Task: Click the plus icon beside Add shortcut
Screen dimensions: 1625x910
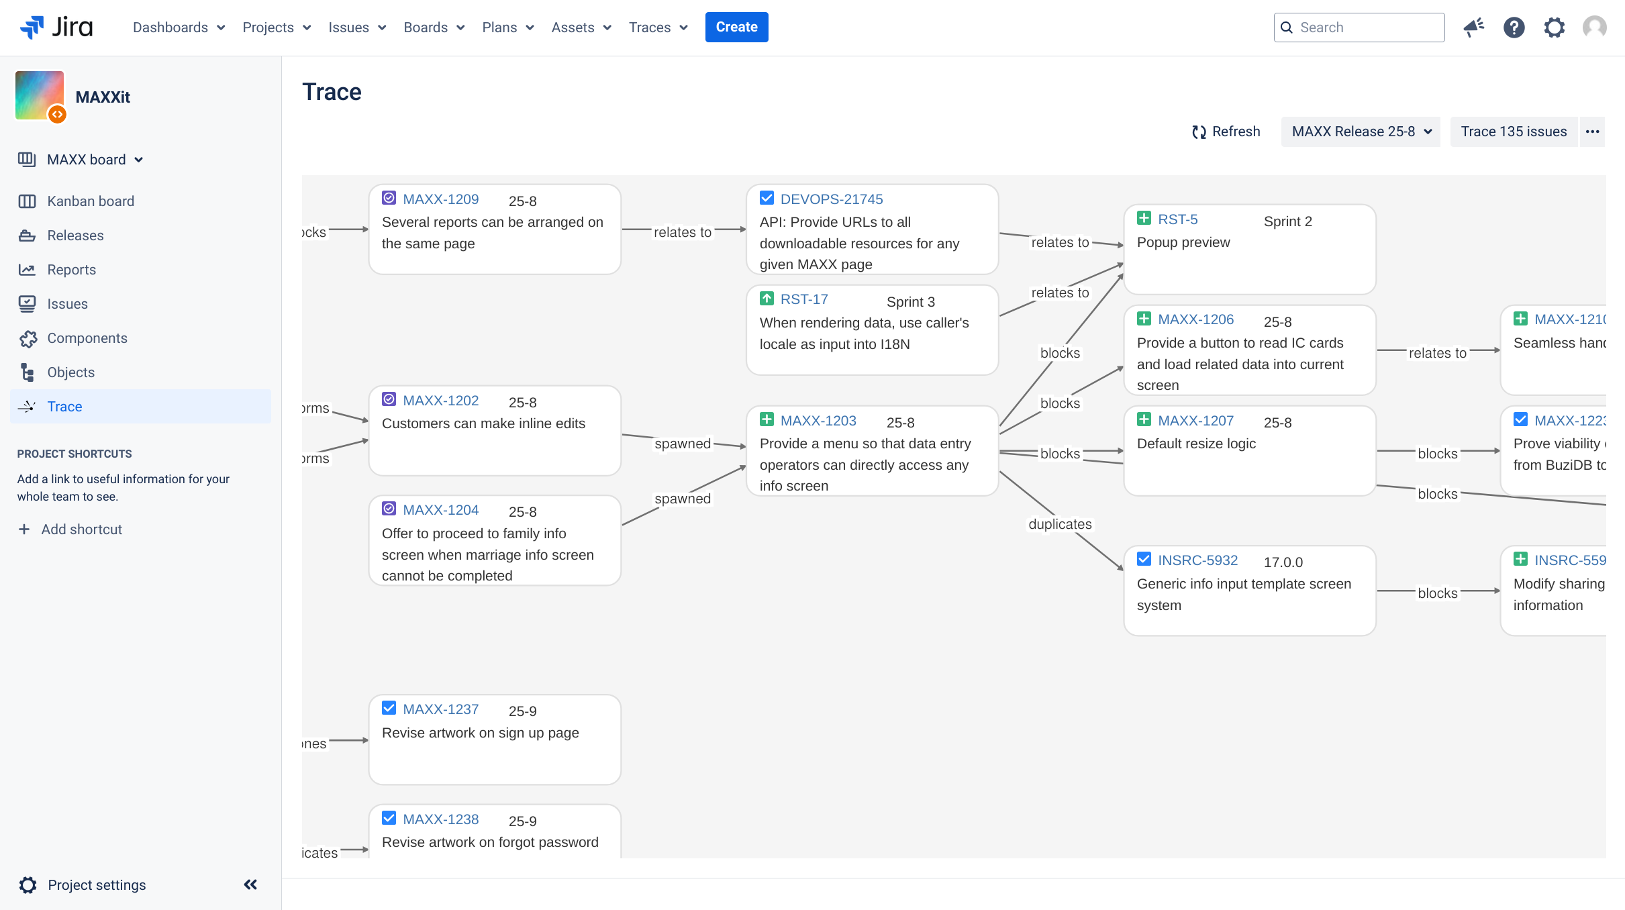Action: pos(24,529)
